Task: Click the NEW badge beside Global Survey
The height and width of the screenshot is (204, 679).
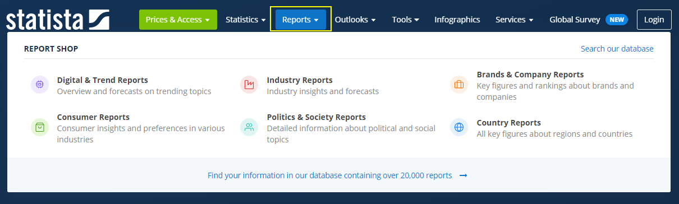Action: coord(617,20)
